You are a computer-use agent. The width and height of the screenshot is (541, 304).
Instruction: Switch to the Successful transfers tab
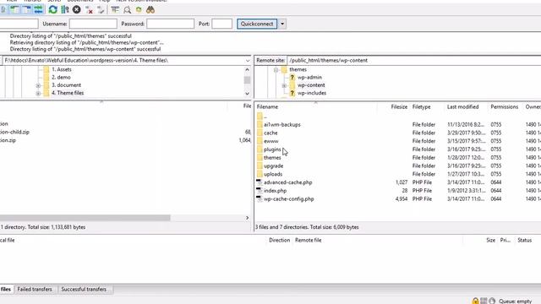[x=84, y=289]
